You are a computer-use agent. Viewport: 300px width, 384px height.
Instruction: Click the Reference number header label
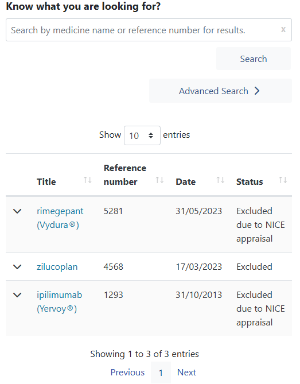[125, 175]
